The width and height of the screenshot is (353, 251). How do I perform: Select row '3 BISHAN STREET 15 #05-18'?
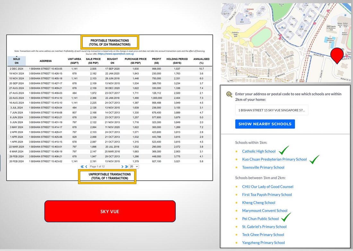(110, 78)
